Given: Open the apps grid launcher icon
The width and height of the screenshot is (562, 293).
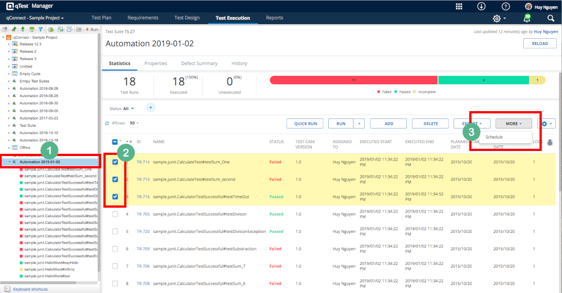Looking at the screenshot, I should click(459, 6).
